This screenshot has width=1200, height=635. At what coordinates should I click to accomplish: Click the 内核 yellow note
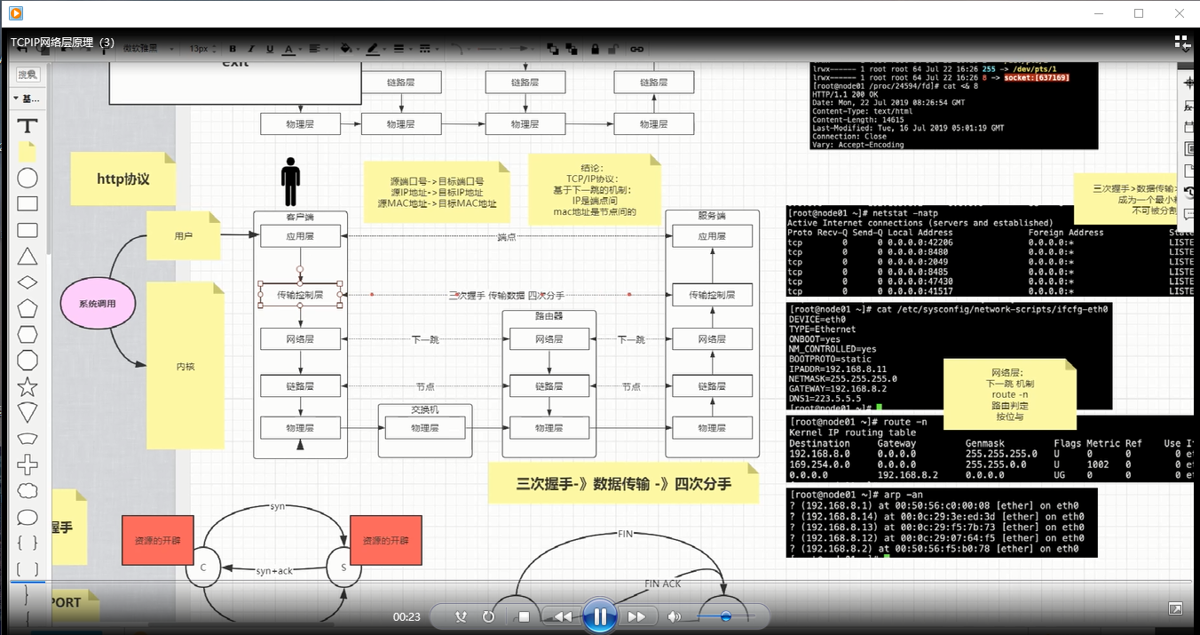point(186,365)
